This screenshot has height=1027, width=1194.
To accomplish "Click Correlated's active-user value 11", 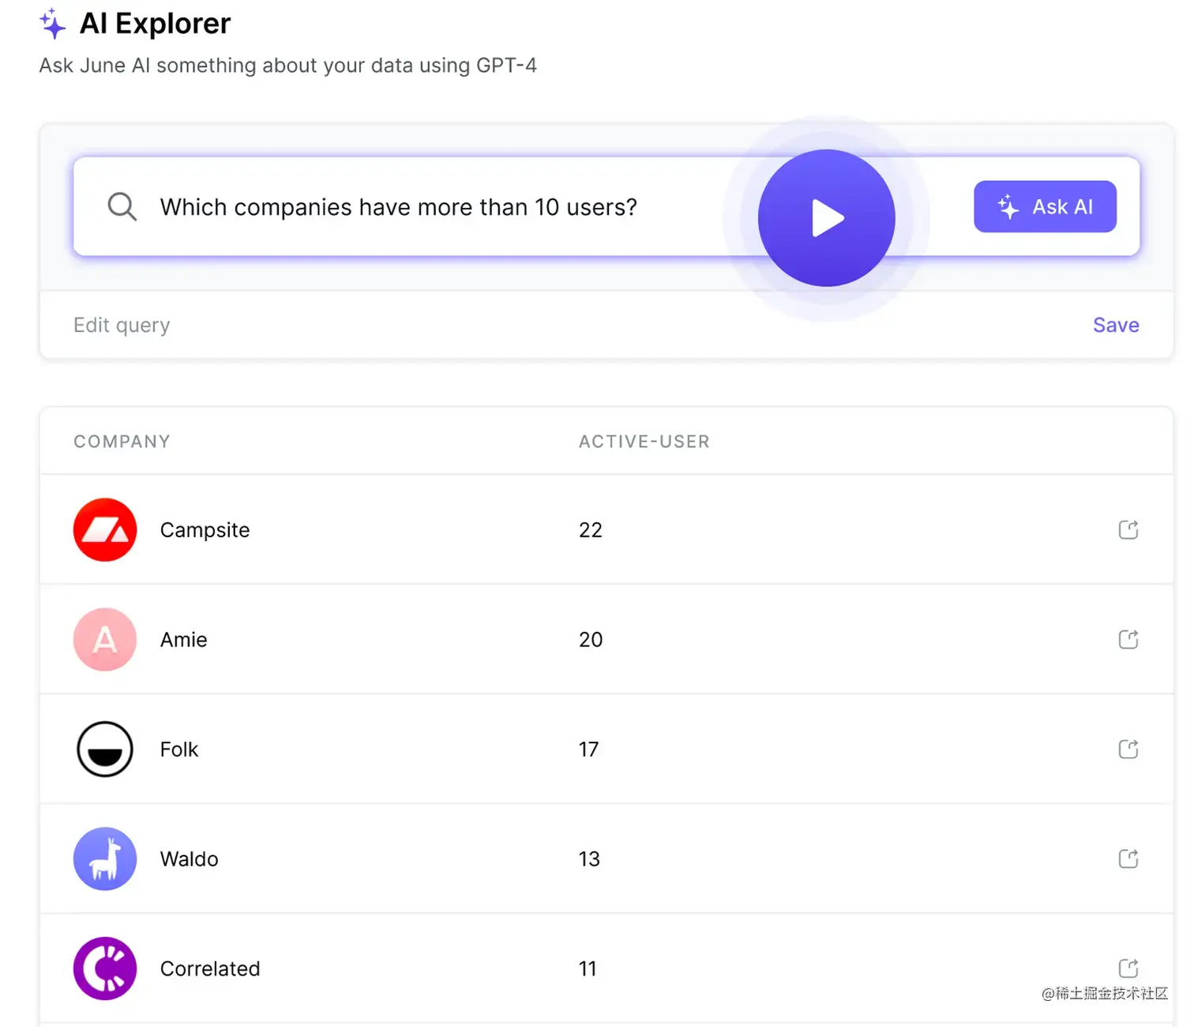I will [x=588, y=969].
